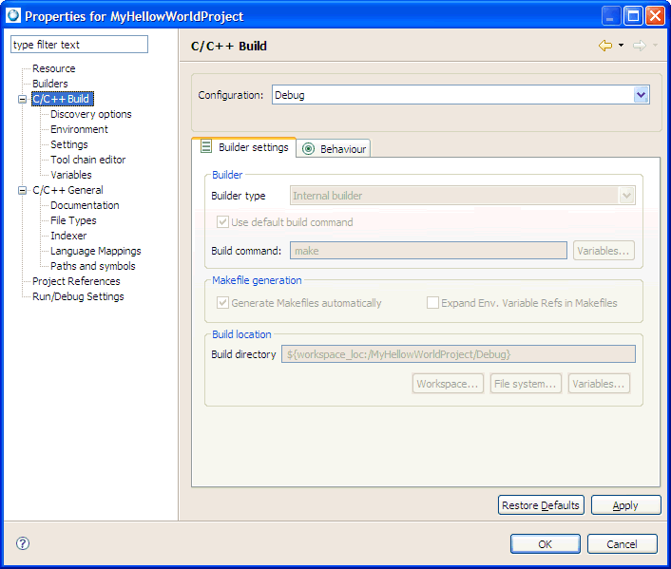Open the back history dropdown arrow
The height and width of the screenshot is (569, 671).
click(621, 46)
